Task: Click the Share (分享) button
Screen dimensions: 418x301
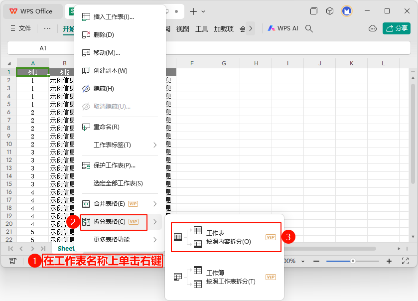Action: 397,29
